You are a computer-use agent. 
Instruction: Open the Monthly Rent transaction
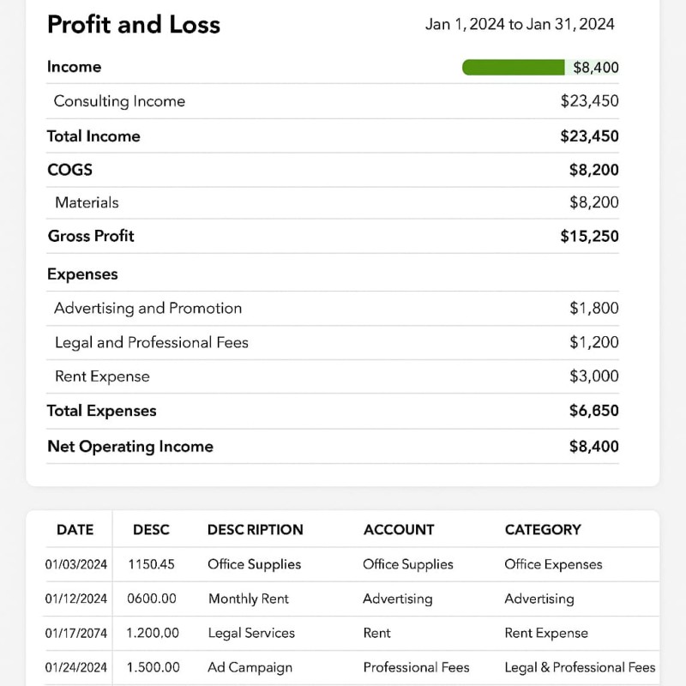(x=248, y=599)
